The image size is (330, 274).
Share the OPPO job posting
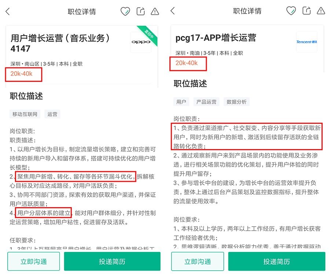point(140,11)
